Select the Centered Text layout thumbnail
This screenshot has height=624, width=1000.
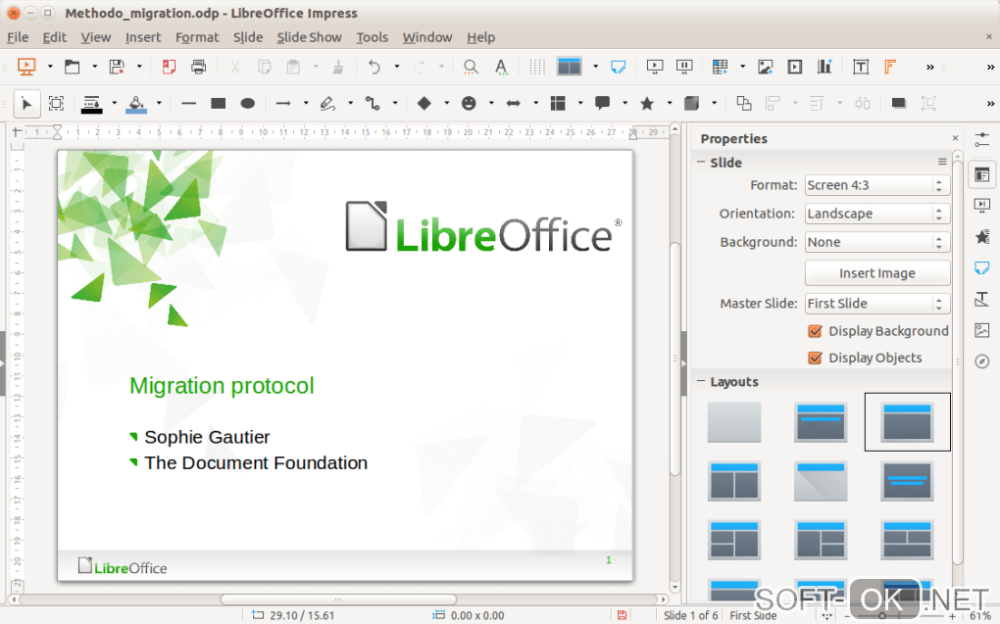907,481
